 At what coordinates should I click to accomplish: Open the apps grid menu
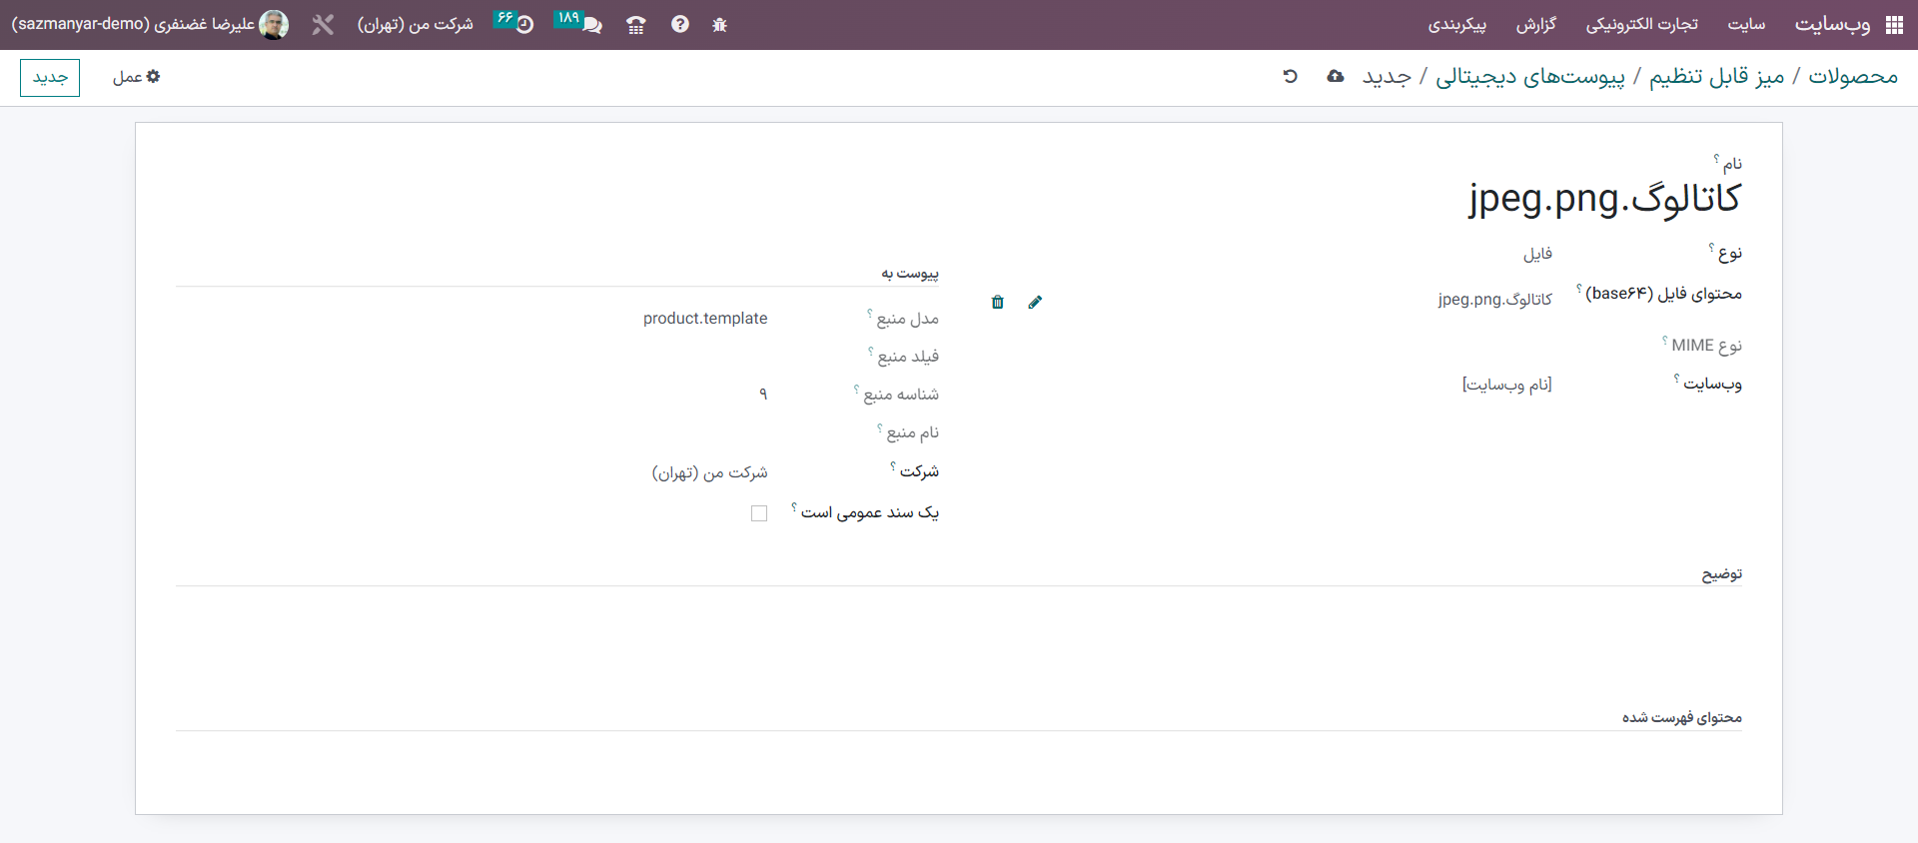coord(1893,25)
